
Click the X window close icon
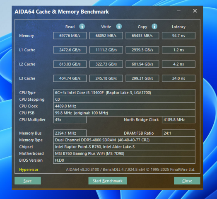click(x=195, y=11)
